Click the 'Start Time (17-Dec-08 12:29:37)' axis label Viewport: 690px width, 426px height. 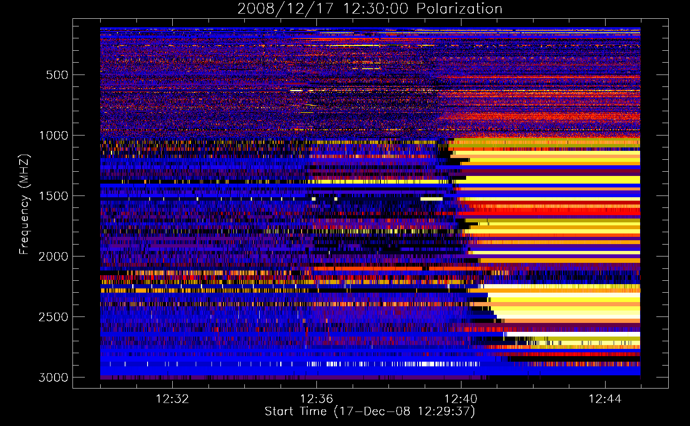click(370, 411)
